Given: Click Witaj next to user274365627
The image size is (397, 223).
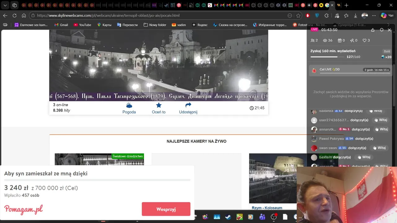Looking at the screenshot, I should tap(380, 120).
